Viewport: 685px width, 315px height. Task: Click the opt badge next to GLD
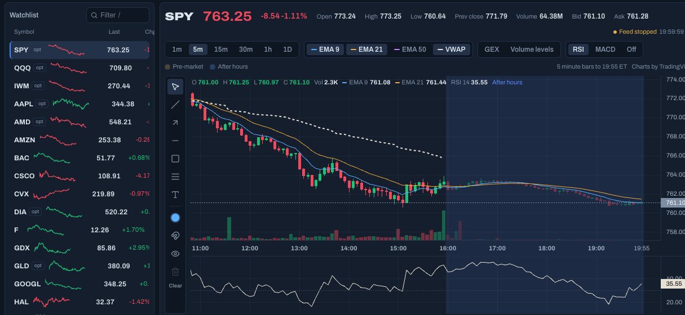38,266
